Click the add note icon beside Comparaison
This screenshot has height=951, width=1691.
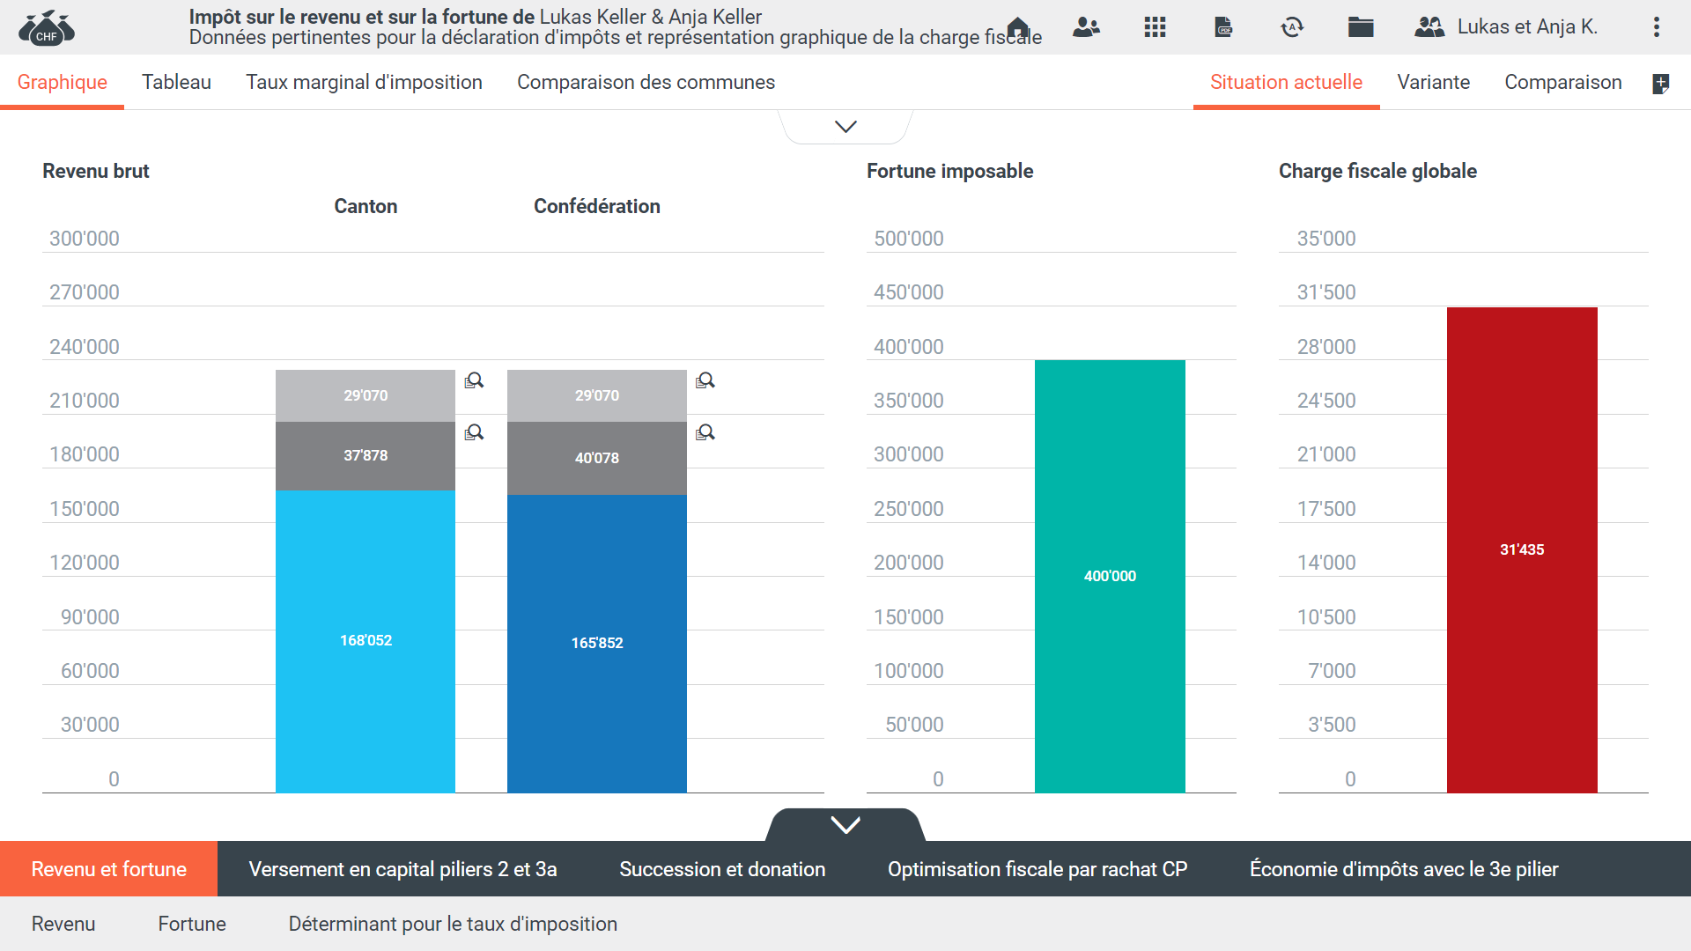coord(1661,84)
